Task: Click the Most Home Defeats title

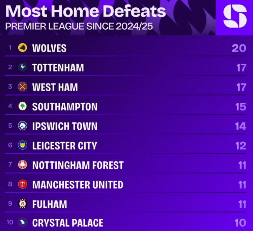Action: tap(86, 11)
